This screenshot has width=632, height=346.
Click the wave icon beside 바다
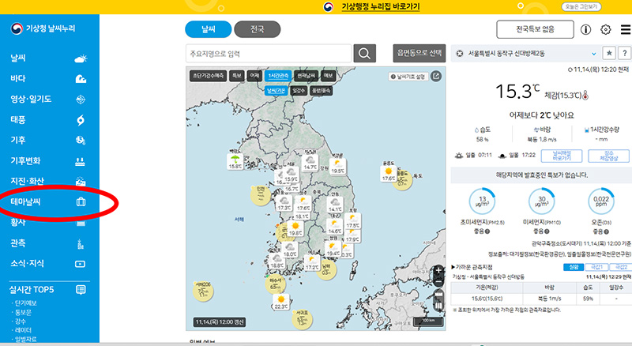point(81,79)
